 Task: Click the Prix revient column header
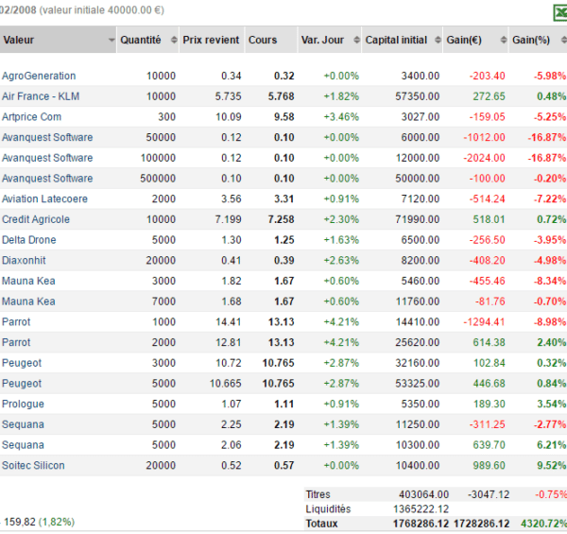212,40
